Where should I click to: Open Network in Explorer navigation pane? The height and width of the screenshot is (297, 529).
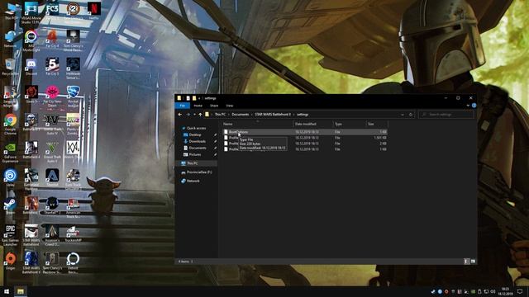coord(193,181)
